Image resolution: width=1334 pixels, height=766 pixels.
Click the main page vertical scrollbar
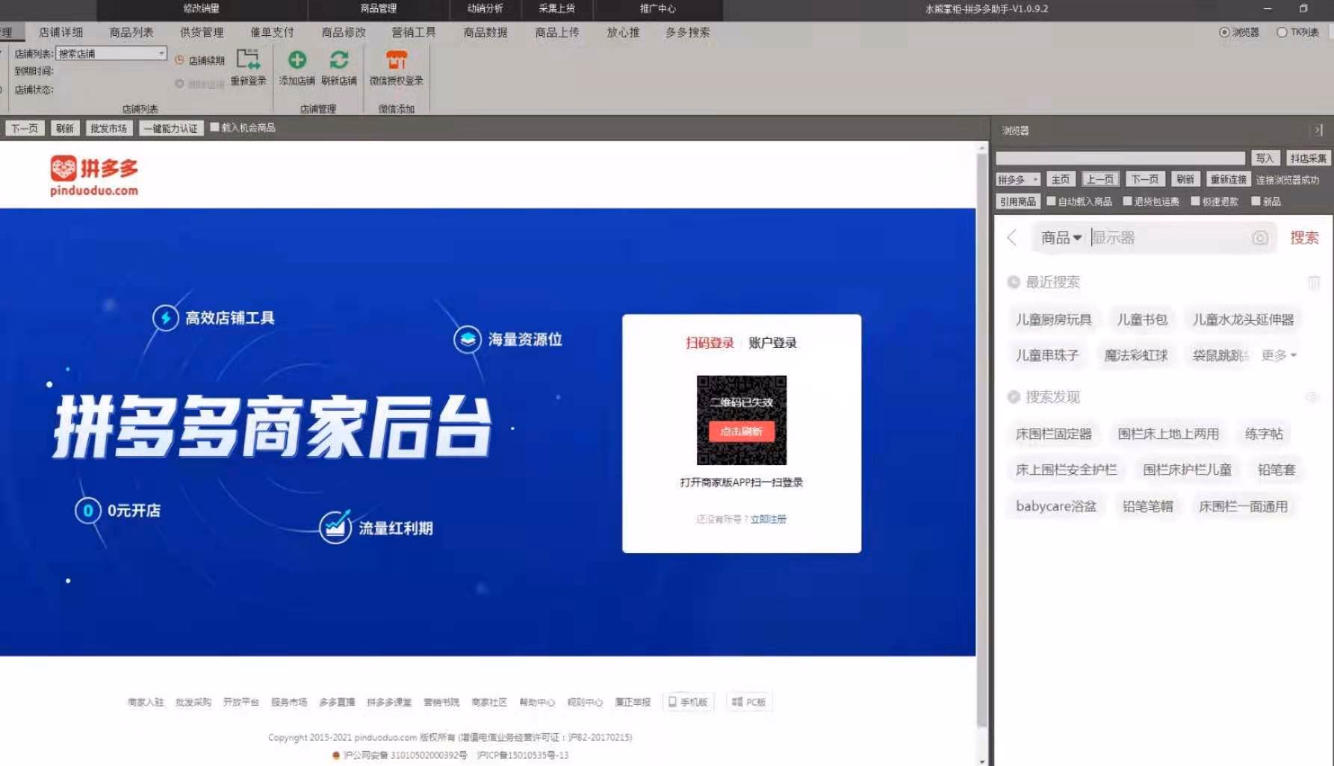click(982, 440)
